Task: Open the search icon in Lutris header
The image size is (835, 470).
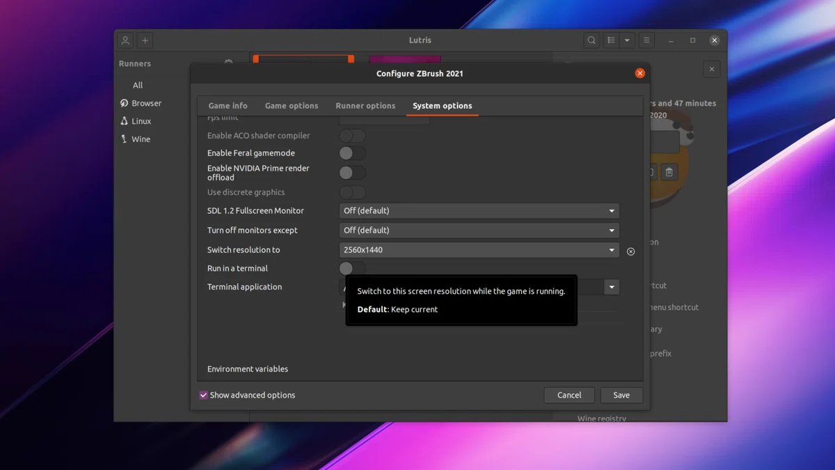Action: pos(591,40)
